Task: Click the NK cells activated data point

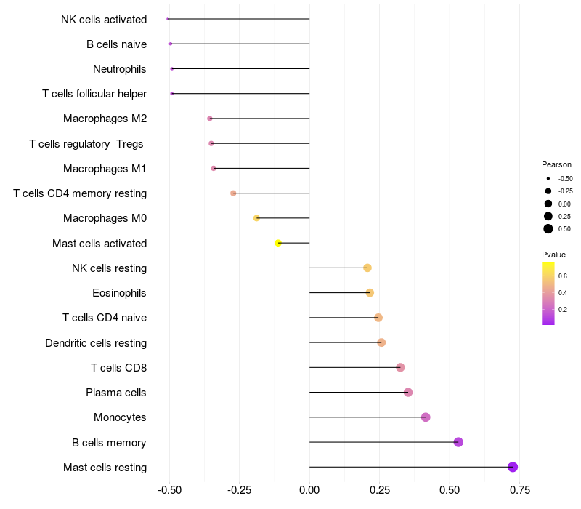Action: (x=168, y=19)
